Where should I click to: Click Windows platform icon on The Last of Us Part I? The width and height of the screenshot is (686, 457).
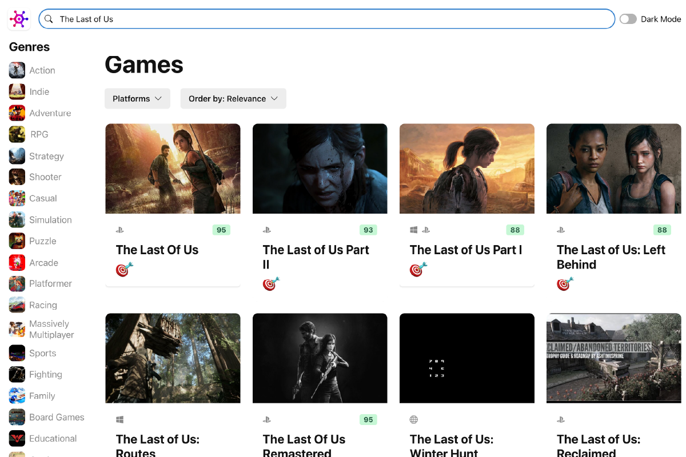pyautogui.click(x=414, y=230)
